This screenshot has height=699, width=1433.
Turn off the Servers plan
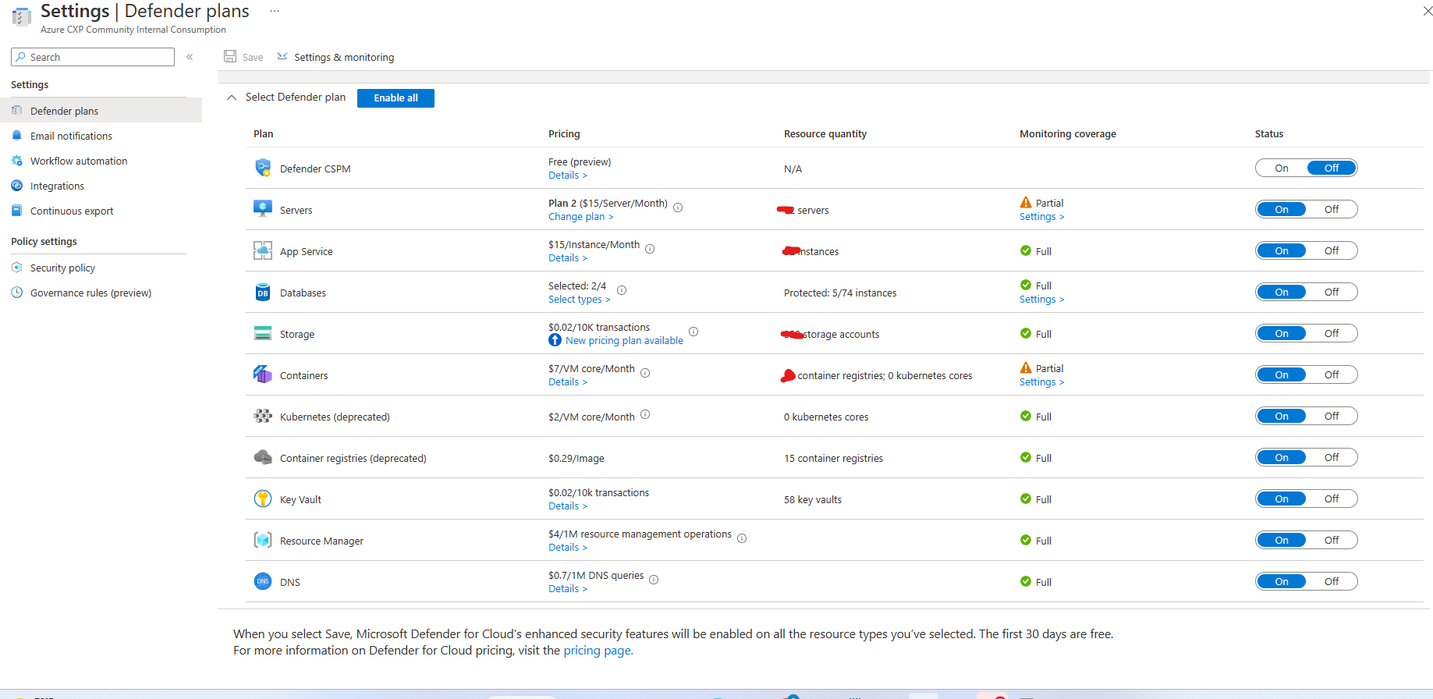coord(1332,209)
